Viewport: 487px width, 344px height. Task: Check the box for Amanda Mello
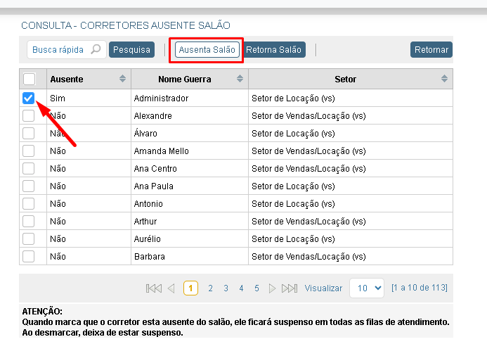(29, 151)
